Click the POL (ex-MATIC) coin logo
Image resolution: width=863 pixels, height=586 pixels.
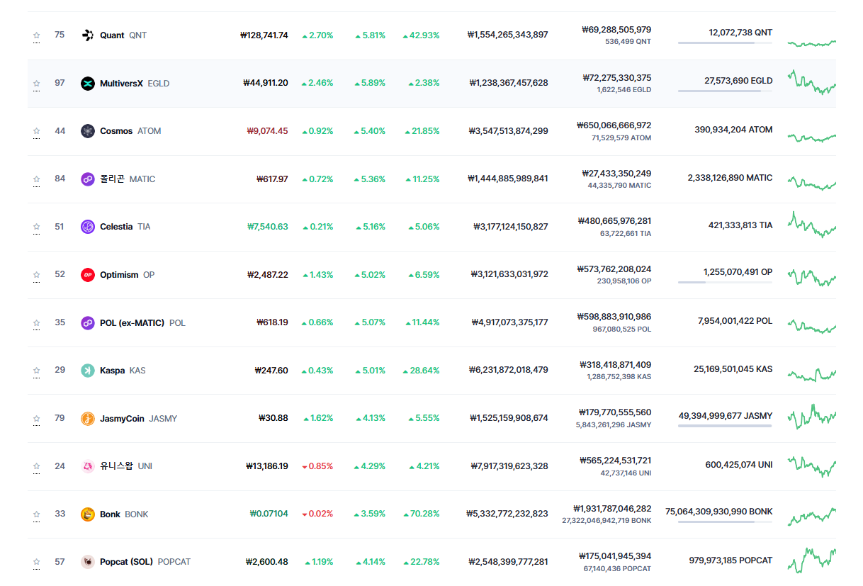pos(88,323)
